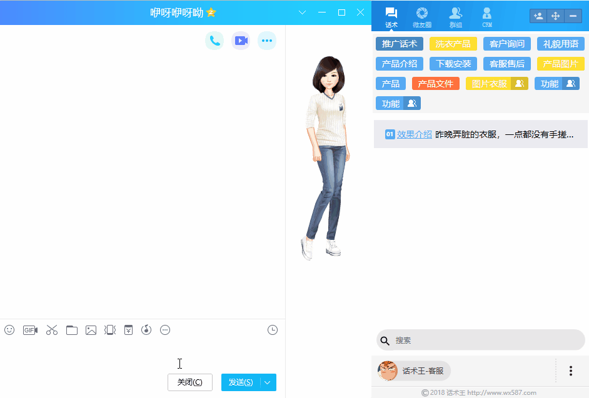Open the emoji picker
589x398 pixels.
click(x=9, y=330)
